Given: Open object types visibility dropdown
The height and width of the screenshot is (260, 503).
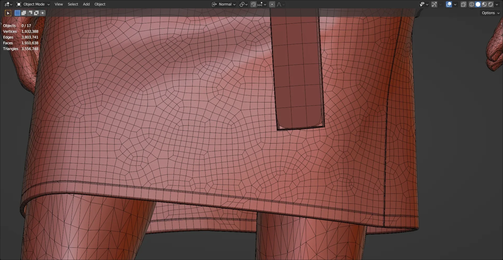Looking at the screenshot, I should click(424, 4).
